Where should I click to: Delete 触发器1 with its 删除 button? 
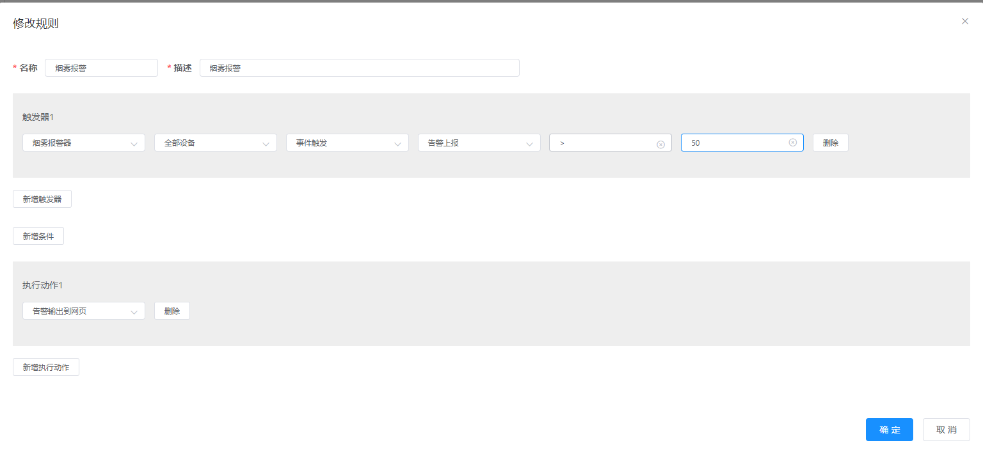point(831,143)
